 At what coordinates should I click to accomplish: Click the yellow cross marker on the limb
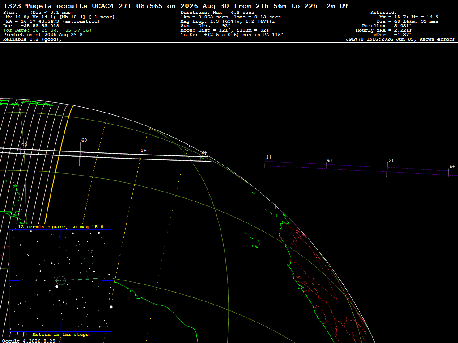[275, 206]
